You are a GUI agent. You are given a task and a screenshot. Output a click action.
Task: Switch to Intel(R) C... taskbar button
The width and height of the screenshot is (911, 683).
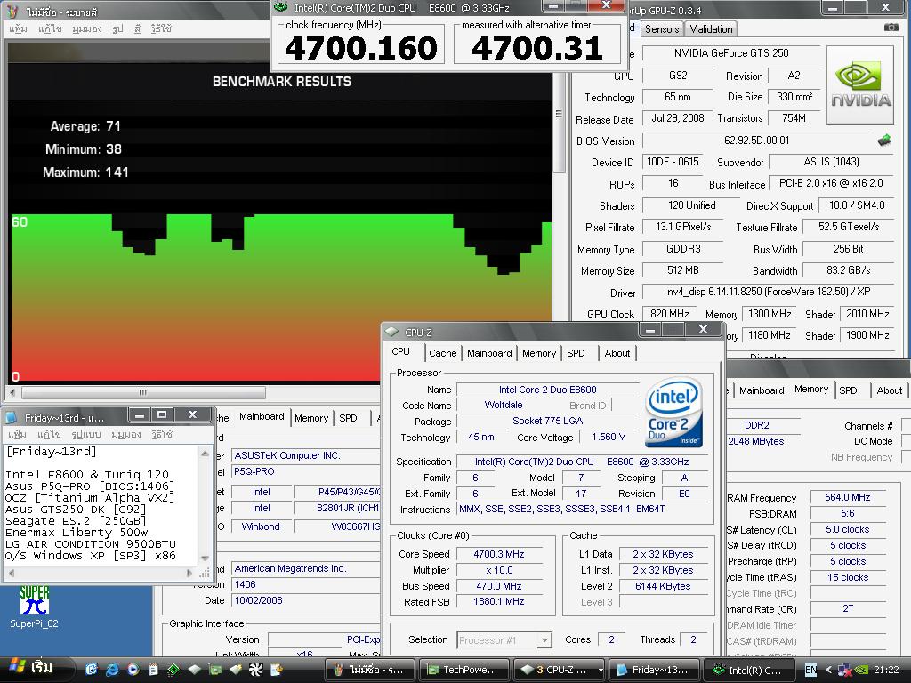(x=749, y=670)
